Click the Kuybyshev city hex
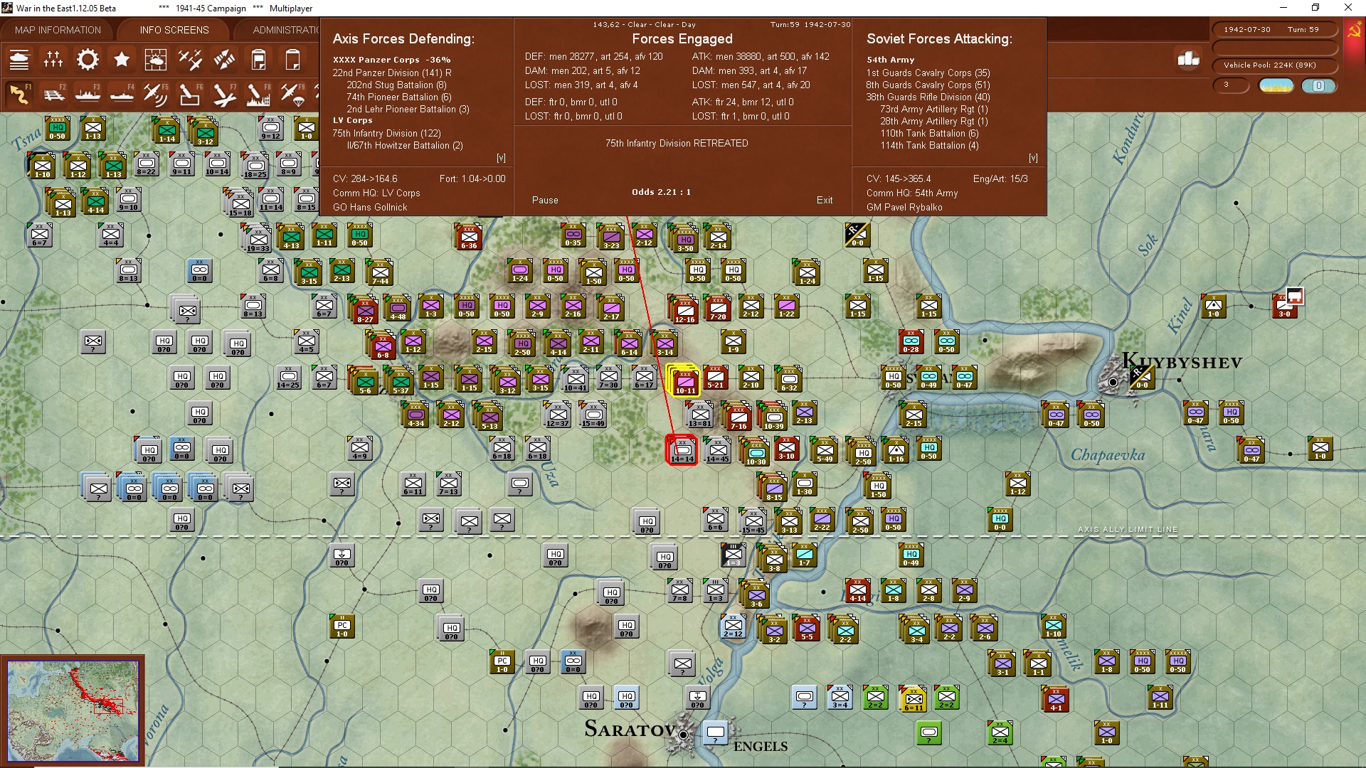This screenshot has height=768, width=1366. 1113,382
